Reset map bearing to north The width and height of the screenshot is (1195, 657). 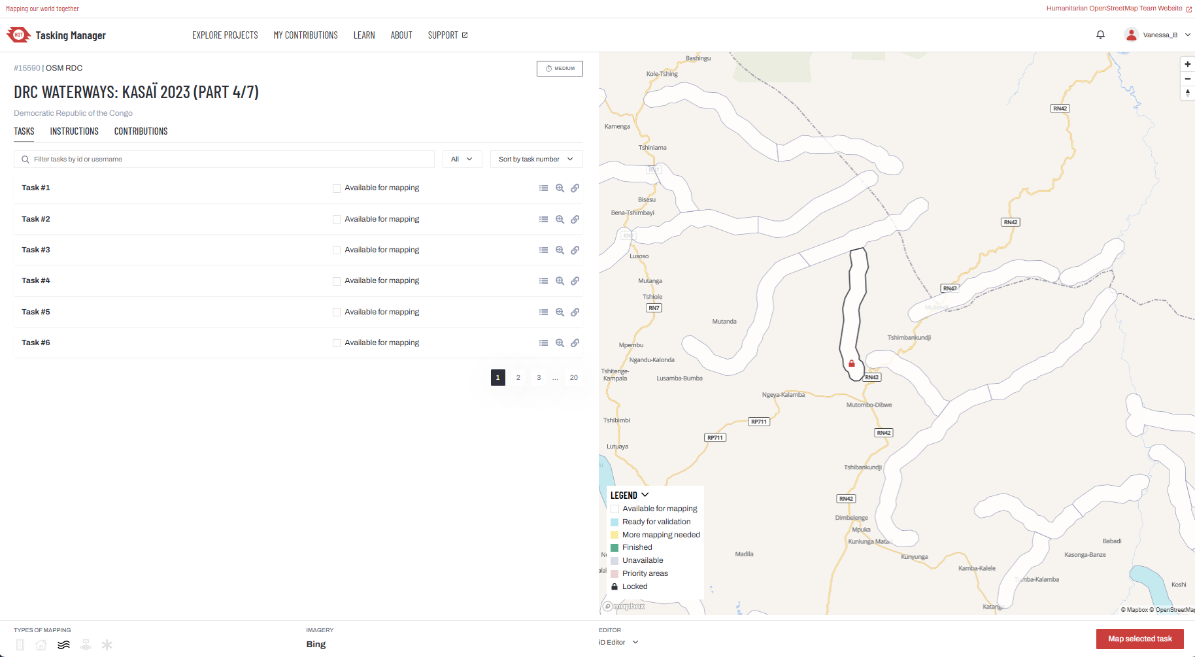click(x=1188, y=93)
